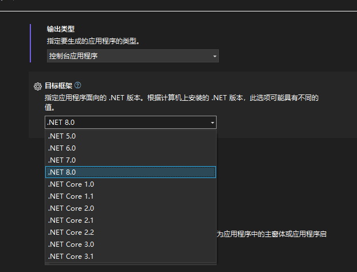Image resolution: width=357 pixels, height=272 pixels.
Task: Select .NET Core 2.0 option
Action: click(x=131, y=208)
